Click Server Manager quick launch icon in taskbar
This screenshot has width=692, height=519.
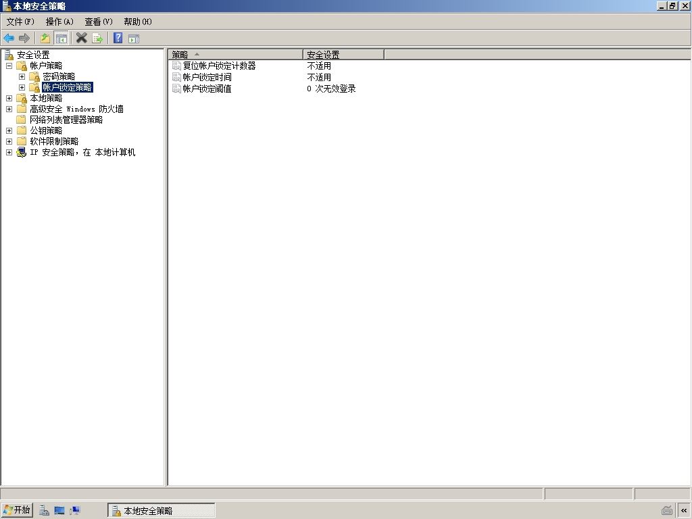tap(44, 511)
